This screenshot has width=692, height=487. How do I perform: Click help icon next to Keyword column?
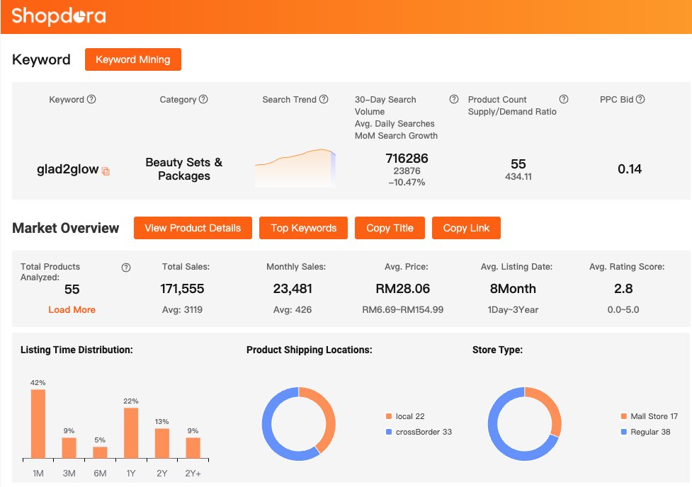point(91,100)
